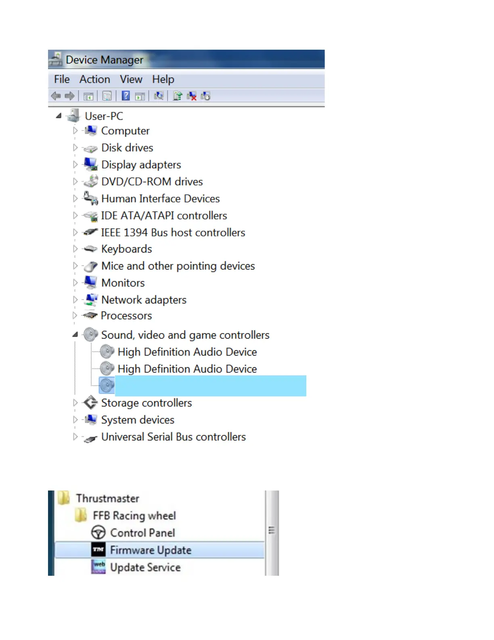Image resolution: width=494 pixels, height=640 pixels.
Task: Click the Uninstall device icon with red X
Action: point(192,96)
